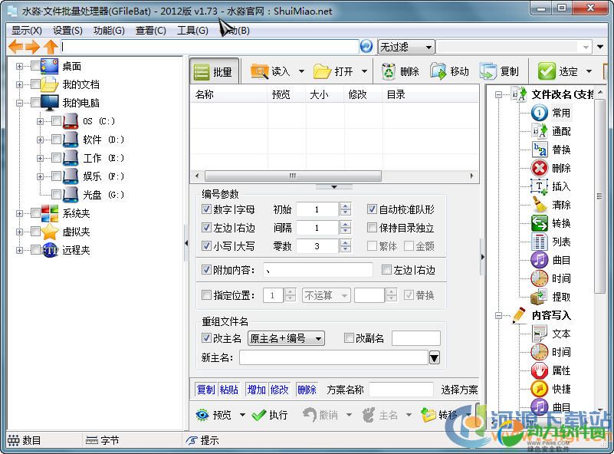The image size is (614, 454).
Task: Uncheck the 附加内容 checkbox
Action: [x=206, y=270]
